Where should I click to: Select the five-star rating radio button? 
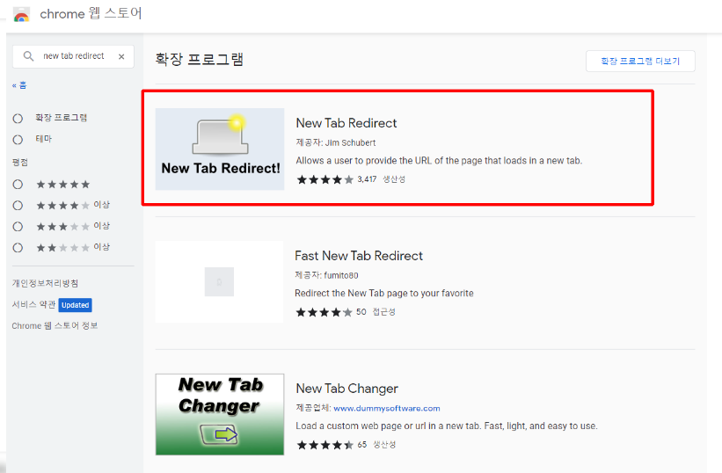click(18, 185)
